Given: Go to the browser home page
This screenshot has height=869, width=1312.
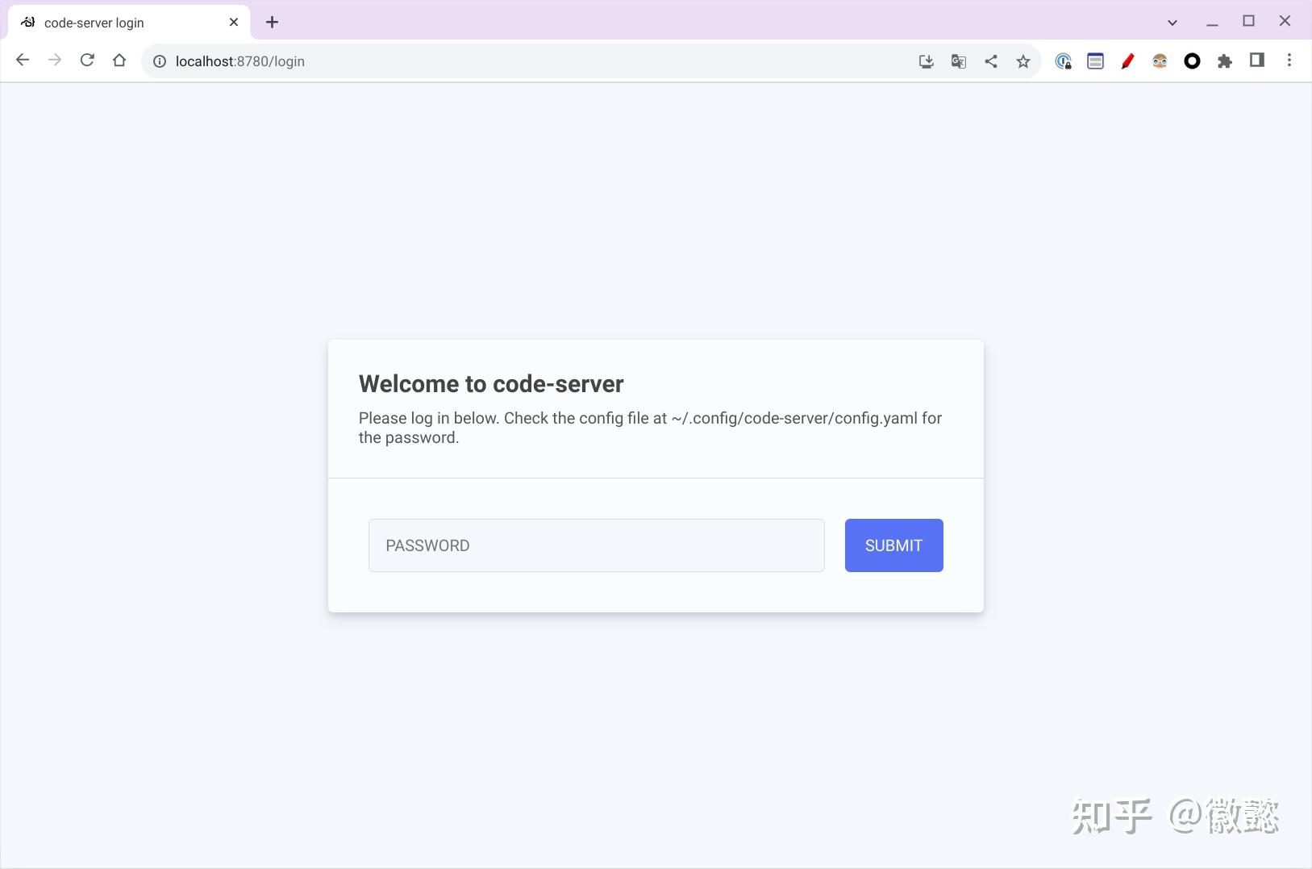Looking at the screenshot, I should [x=119, y=61].
